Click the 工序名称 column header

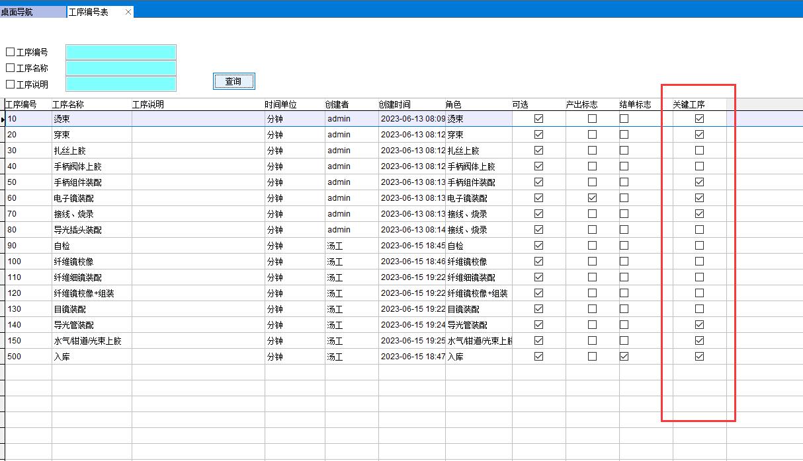[68, 104]
